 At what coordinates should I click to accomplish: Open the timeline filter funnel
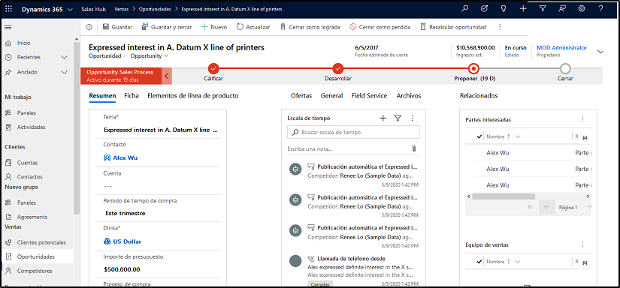point(398,118)
